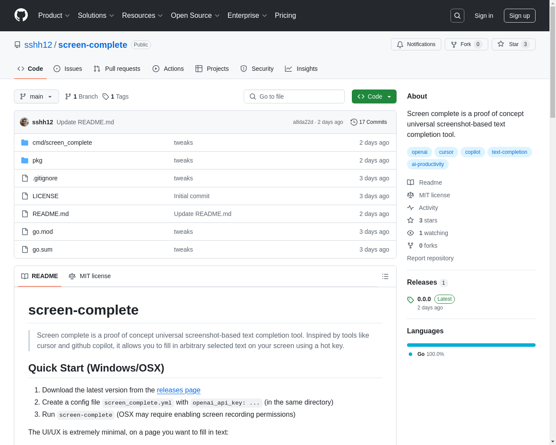Click the Go to file search field
The image size is (556, 445).
click(x=294, y=96)
